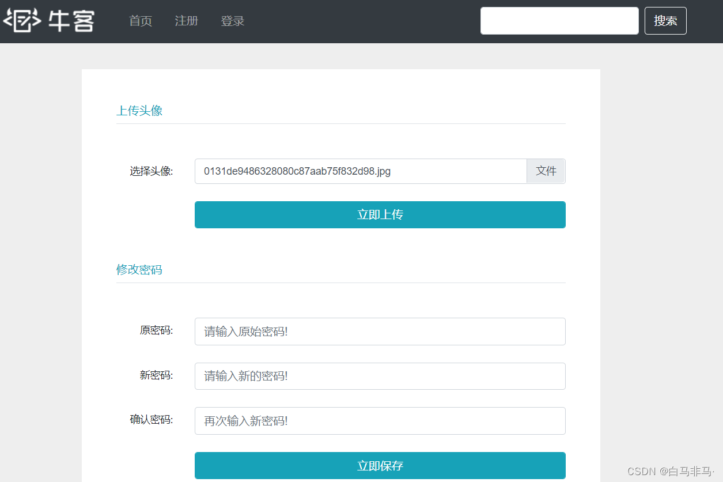This screenshot has width=723, height=482.
Task: Click the Nowcoder bracket logo icon
Action: coord(22,21)
